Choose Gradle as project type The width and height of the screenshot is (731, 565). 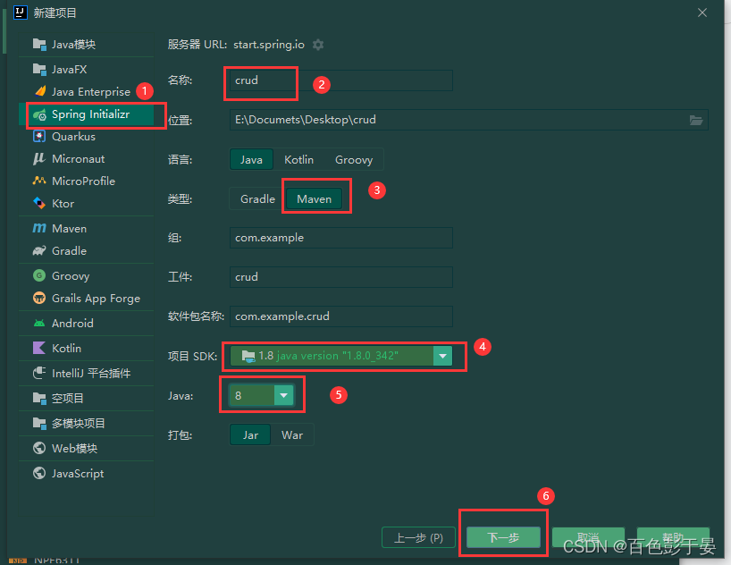tap(257, 199)
